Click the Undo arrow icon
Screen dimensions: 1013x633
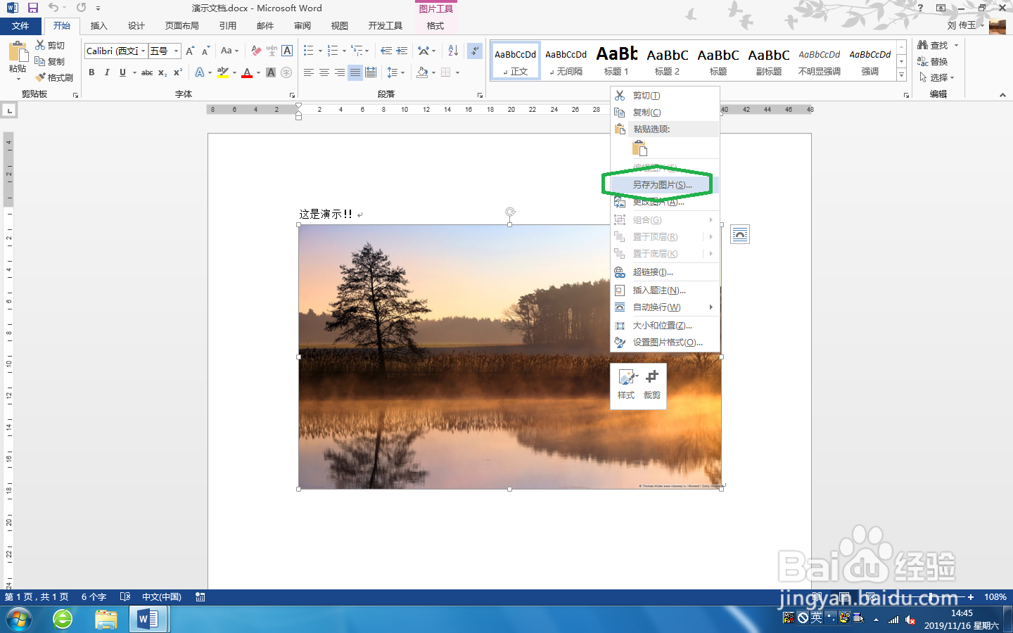tap(53, 8)
